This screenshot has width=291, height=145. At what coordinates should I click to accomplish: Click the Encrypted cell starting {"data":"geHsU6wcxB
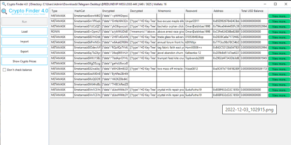[x=115, y=63]
